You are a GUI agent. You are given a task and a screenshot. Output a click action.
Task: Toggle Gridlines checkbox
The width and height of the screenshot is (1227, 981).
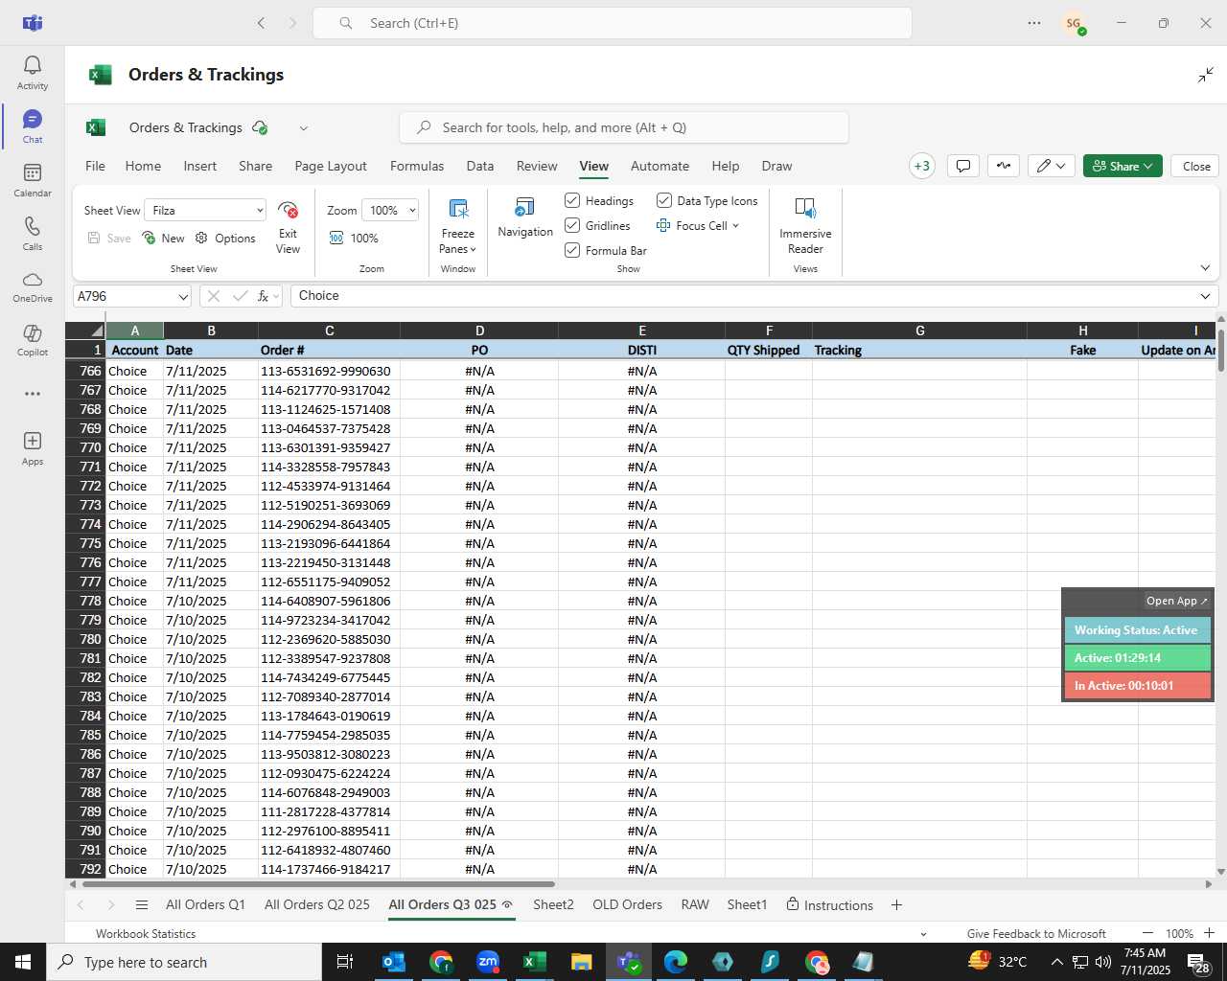572,225
